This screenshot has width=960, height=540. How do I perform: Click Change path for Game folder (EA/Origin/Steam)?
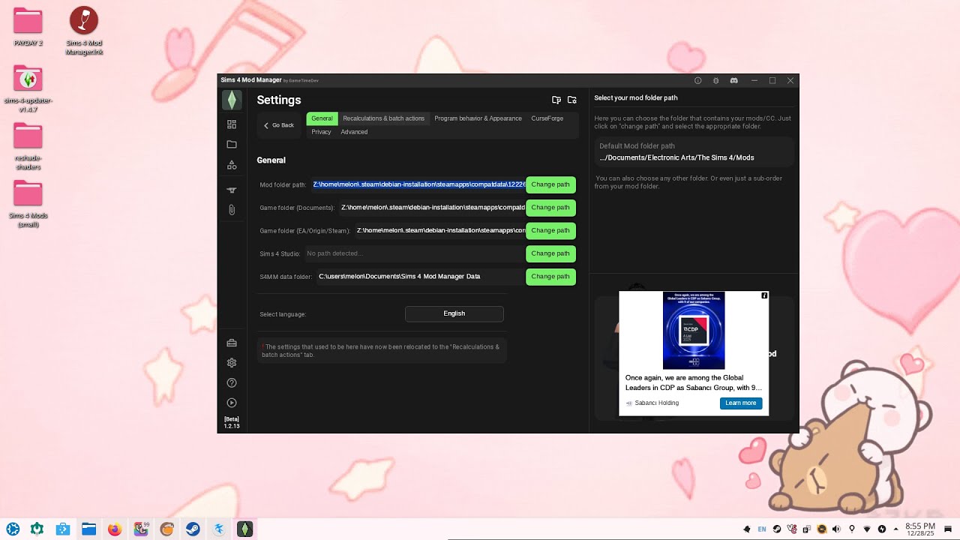coord(550,231)
